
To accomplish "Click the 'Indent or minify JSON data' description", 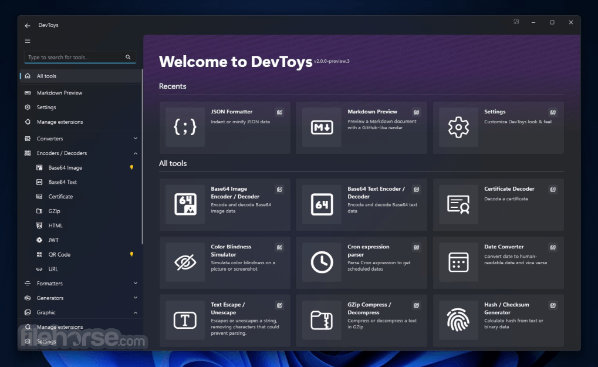I will pos(240,122).
